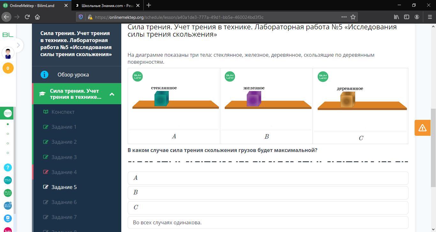
Task: Reload the page with the refresh icon
Action: click(x=27, y=17)
